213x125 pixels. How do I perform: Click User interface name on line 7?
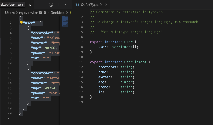pyautogui.click(x=128, y=42)
